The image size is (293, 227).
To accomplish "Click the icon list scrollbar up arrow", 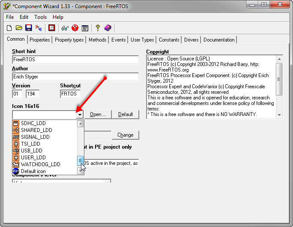I will tap(80, 124).
